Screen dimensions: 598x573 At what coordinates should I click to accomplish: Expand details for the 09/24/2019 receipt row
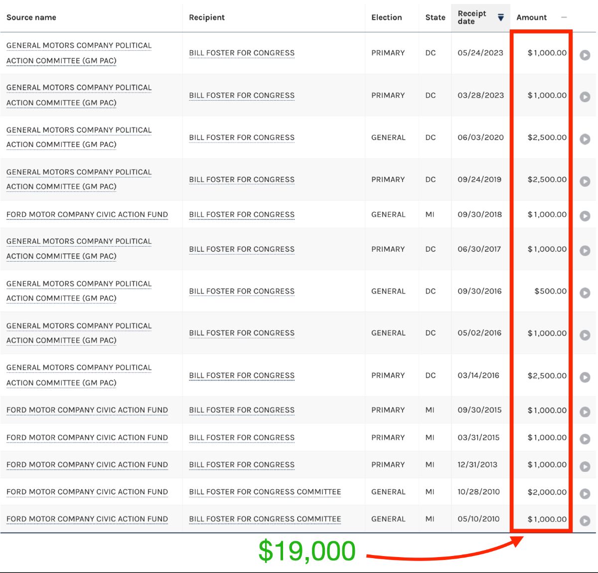(x=585, y=181)
